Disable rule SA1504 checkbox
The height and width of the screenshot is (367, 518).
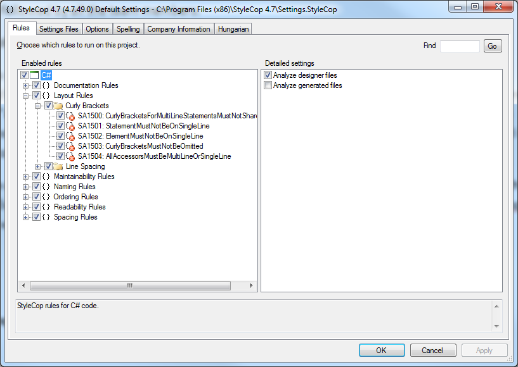click(x=60, y=156)
